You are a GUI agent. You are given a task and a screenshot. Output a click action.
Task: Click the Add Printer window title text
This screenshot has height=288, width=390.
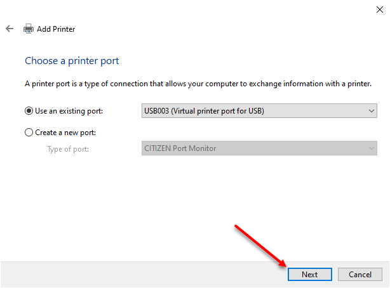56,29
